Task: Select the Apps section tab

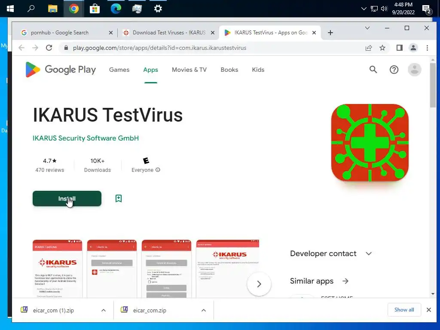Action: point(151,70)
